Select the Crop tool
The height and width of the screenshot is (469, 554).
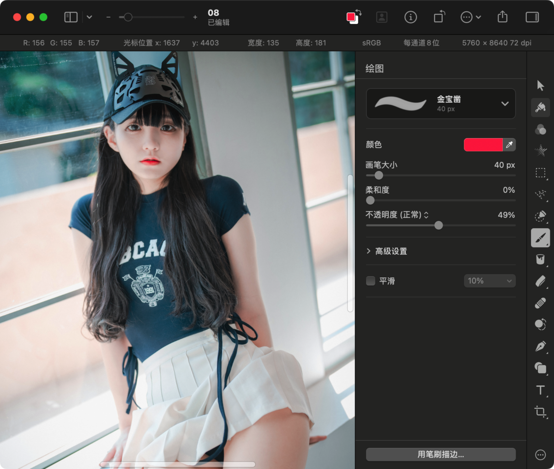click(541, 411)
